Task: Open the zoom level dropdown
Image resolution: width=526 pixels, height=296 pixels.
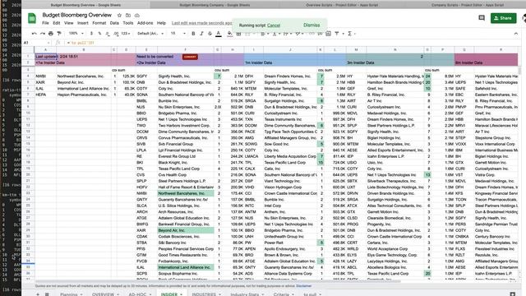Action: (76, 34)
